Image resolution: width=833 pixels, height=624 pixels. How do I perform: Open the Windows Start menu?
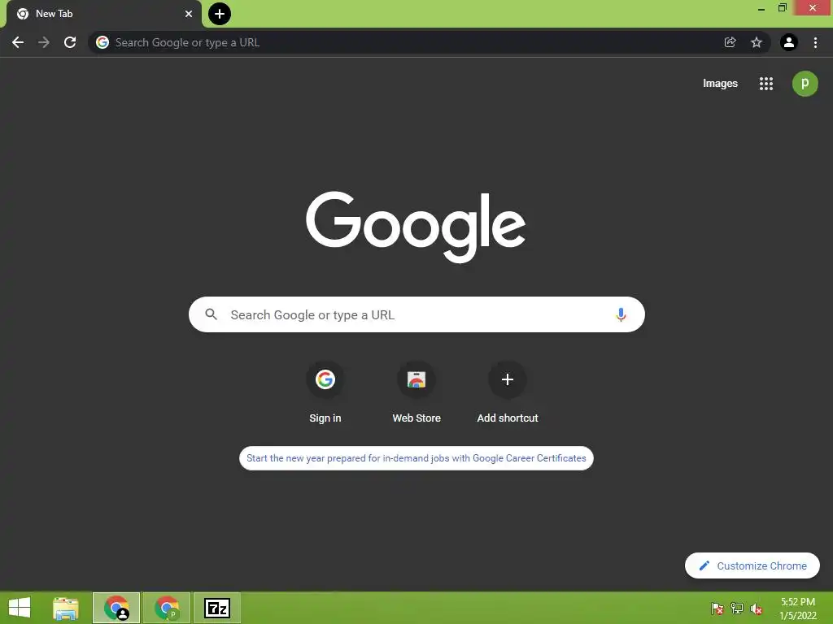point(20,608)
